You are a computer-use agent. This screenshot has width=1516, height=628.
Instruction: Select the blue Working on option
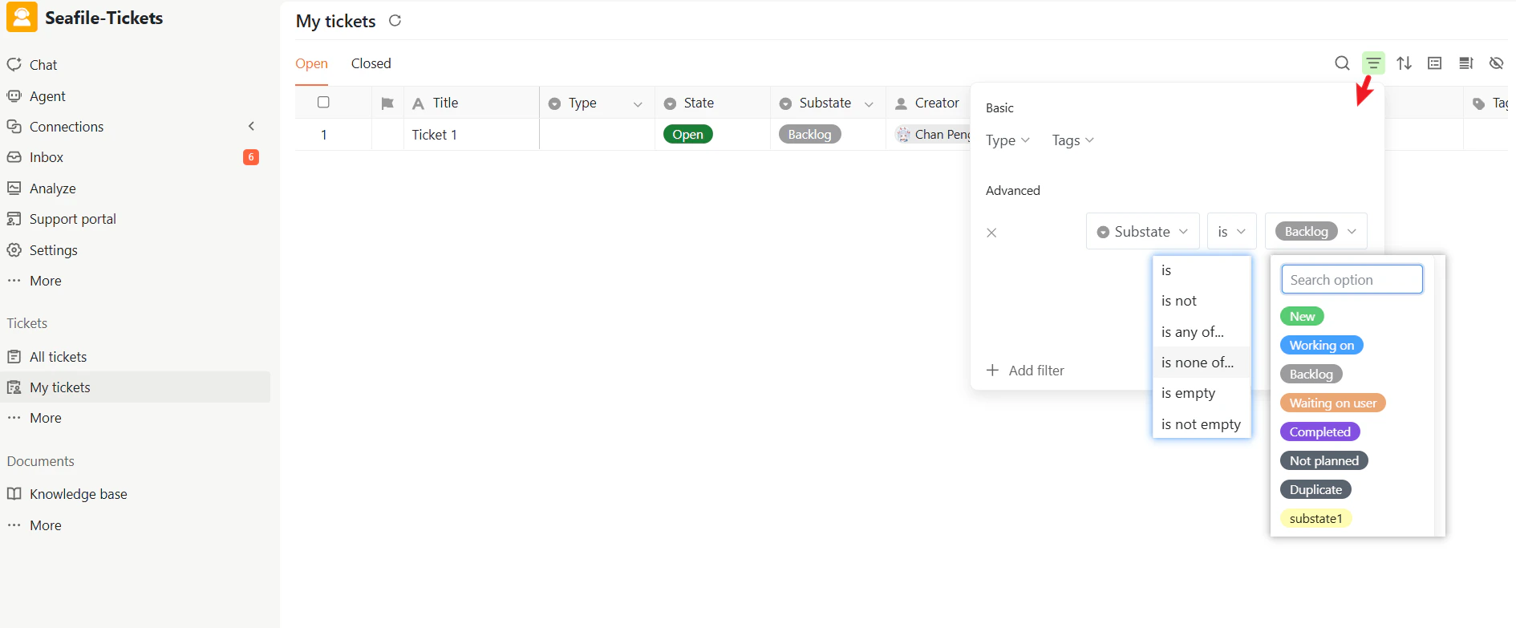[x=1322, y=346]
